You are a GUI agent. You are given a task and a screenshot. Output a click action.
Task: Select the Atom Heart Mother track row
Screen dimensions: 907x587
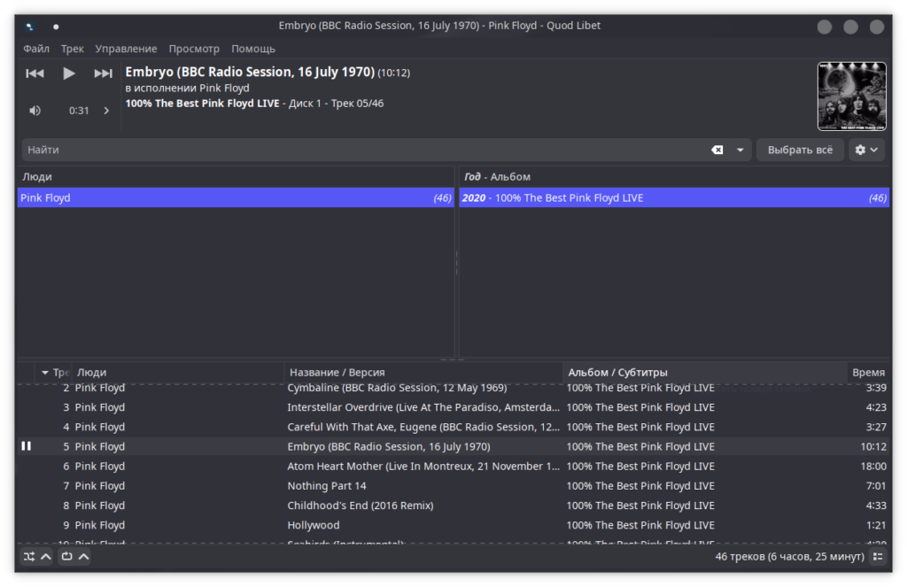[x=453, y=466]
